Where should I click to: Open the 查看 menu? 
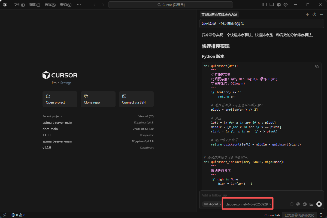66,5
